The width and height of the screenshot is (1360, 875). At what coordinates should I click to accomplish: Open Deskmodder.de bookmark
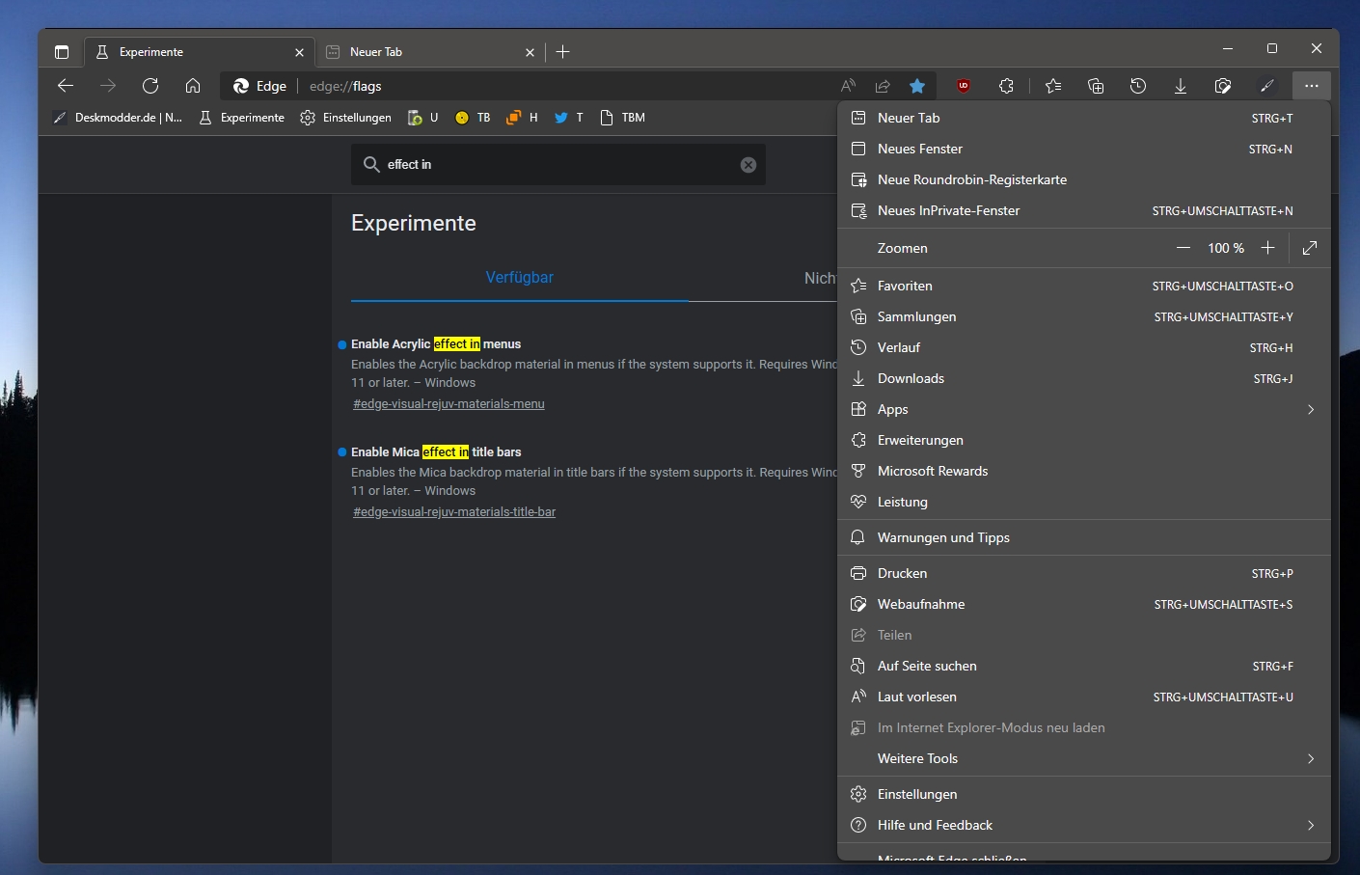(x=117, y=118)
